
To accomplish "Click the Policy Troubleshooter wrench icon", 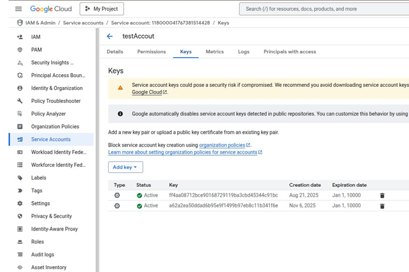I will click(20, 101).
